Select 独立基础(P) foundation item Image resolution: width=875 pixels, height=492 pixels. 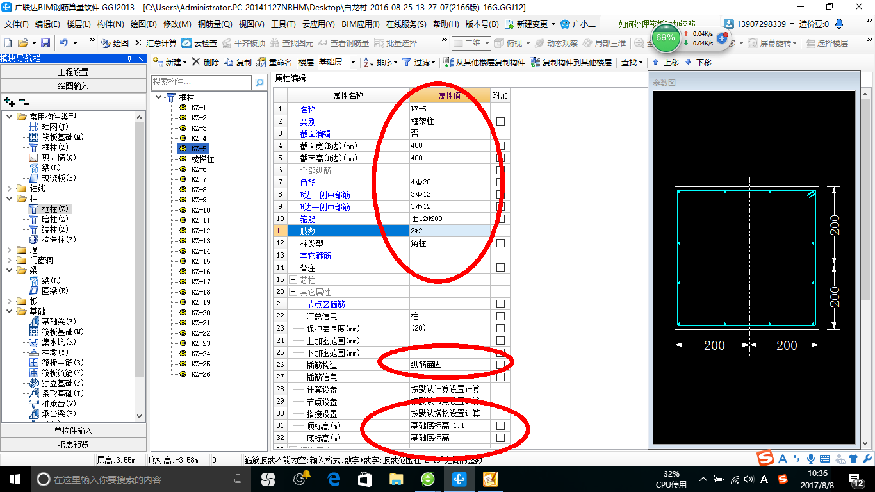click(56, 383)
